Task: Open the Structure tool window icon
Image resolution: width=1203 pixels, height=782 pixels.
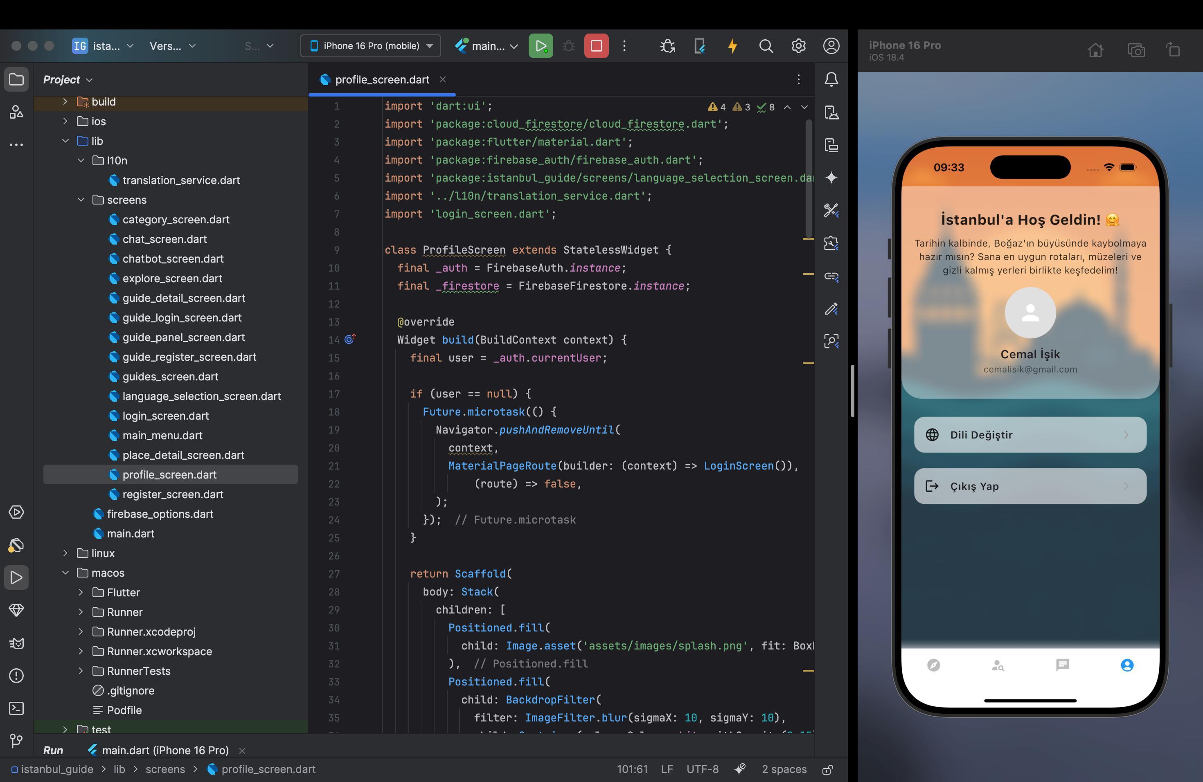Action: 16,112
